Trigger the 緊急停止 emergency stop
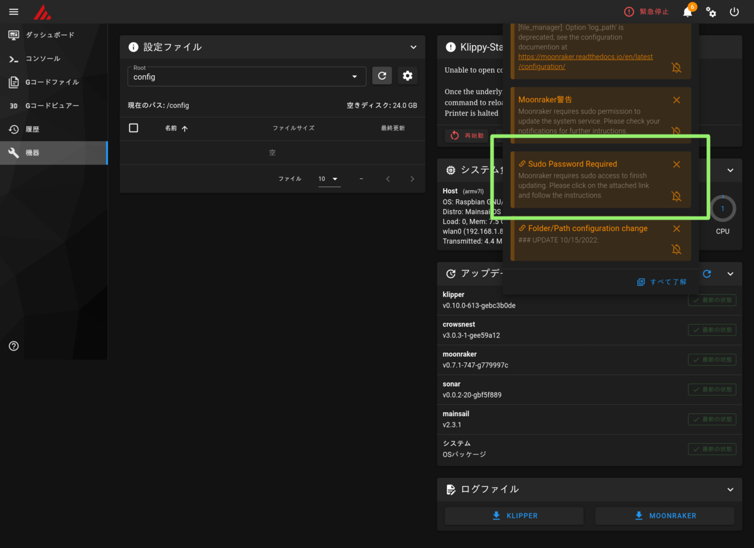This screenshot has height=548, width=754. click(646, 12)
